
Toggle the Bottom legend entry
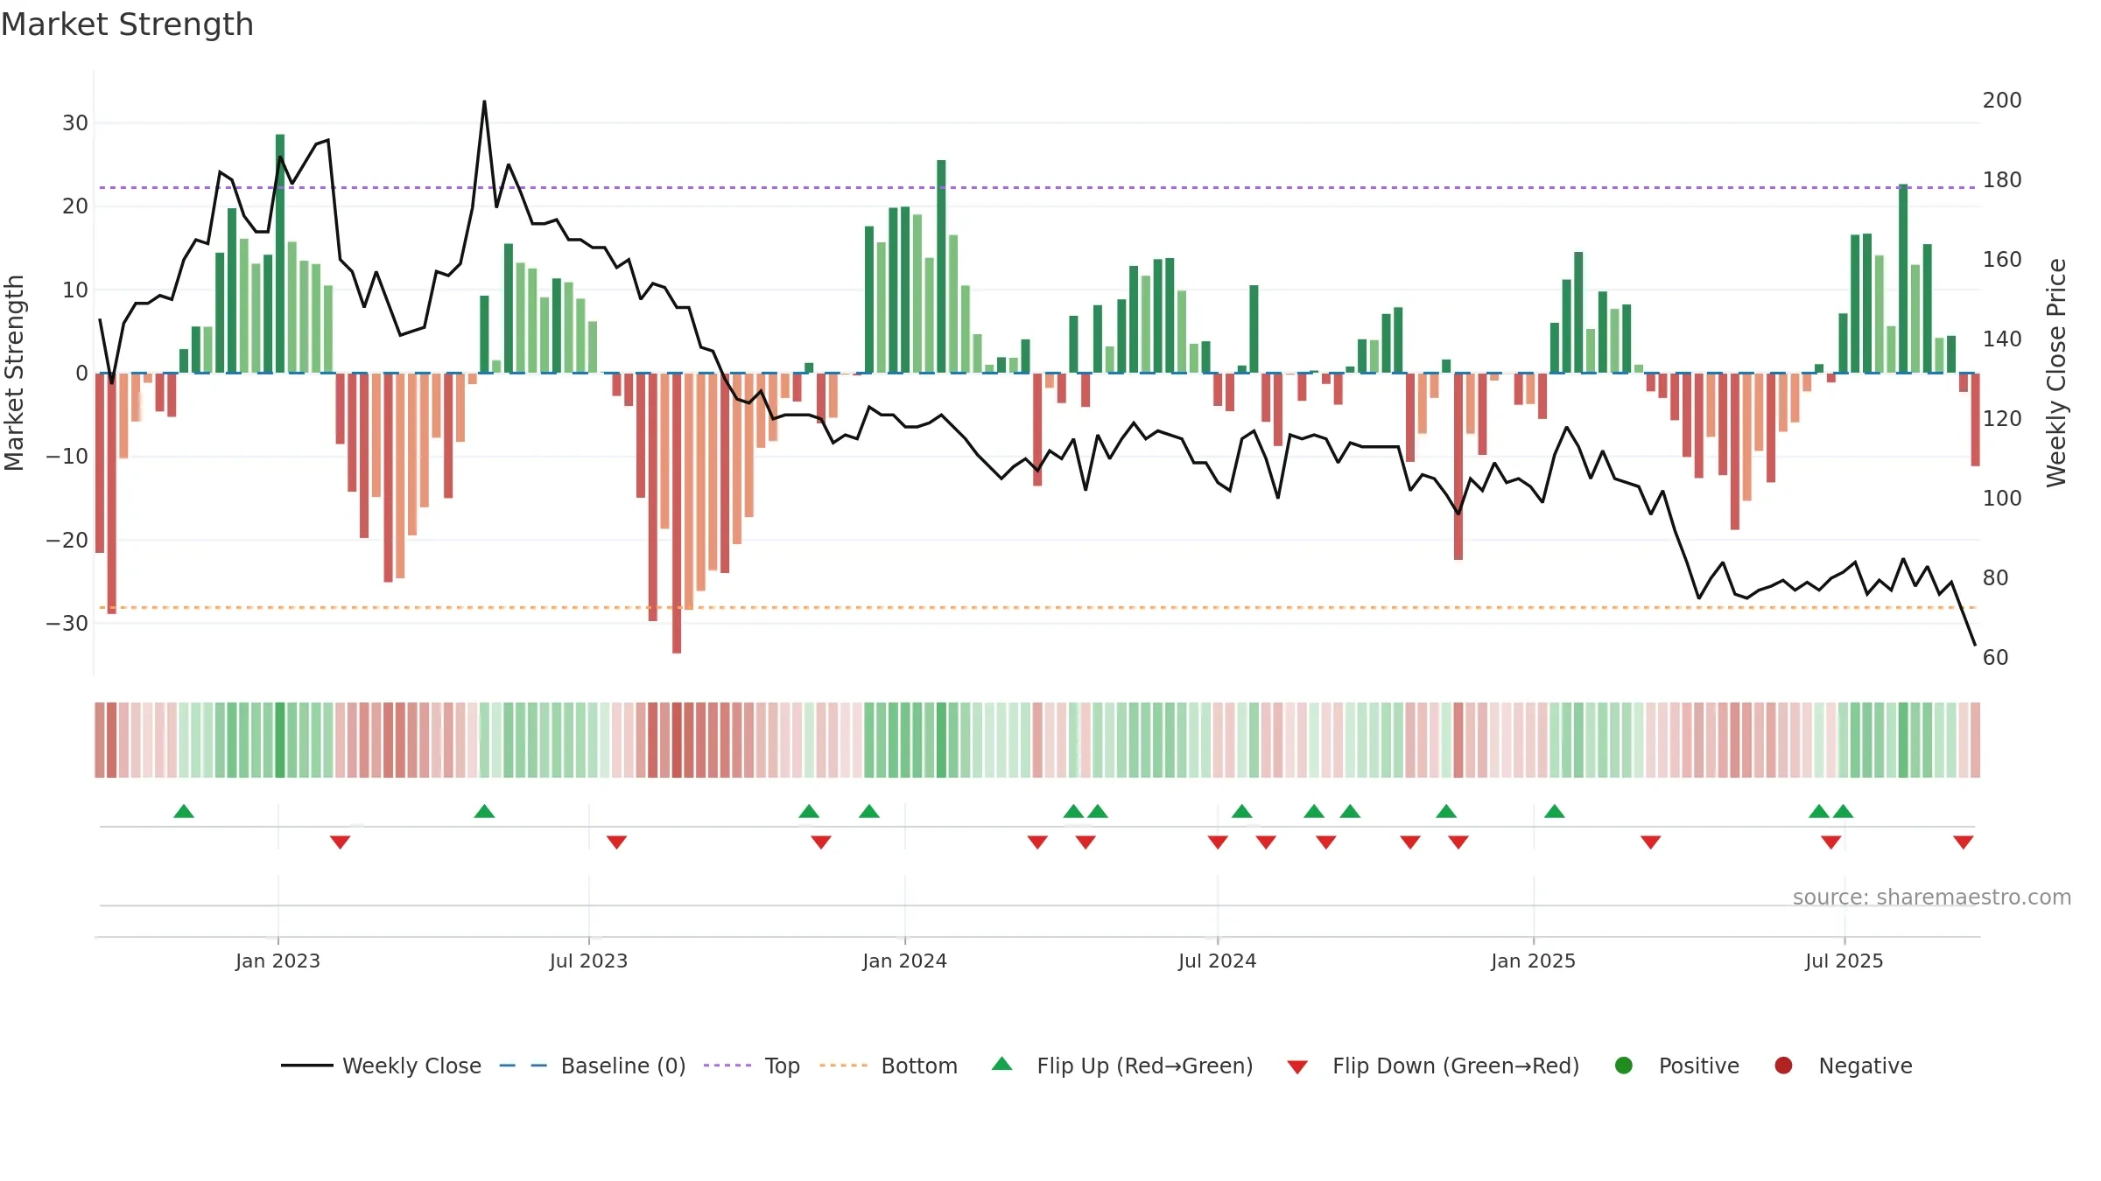point(889,1066)
